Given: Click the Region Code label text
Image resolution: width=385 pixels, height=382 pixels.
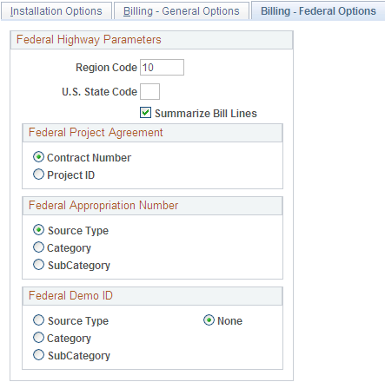Looking at the screenshot, I should point(106,68).
